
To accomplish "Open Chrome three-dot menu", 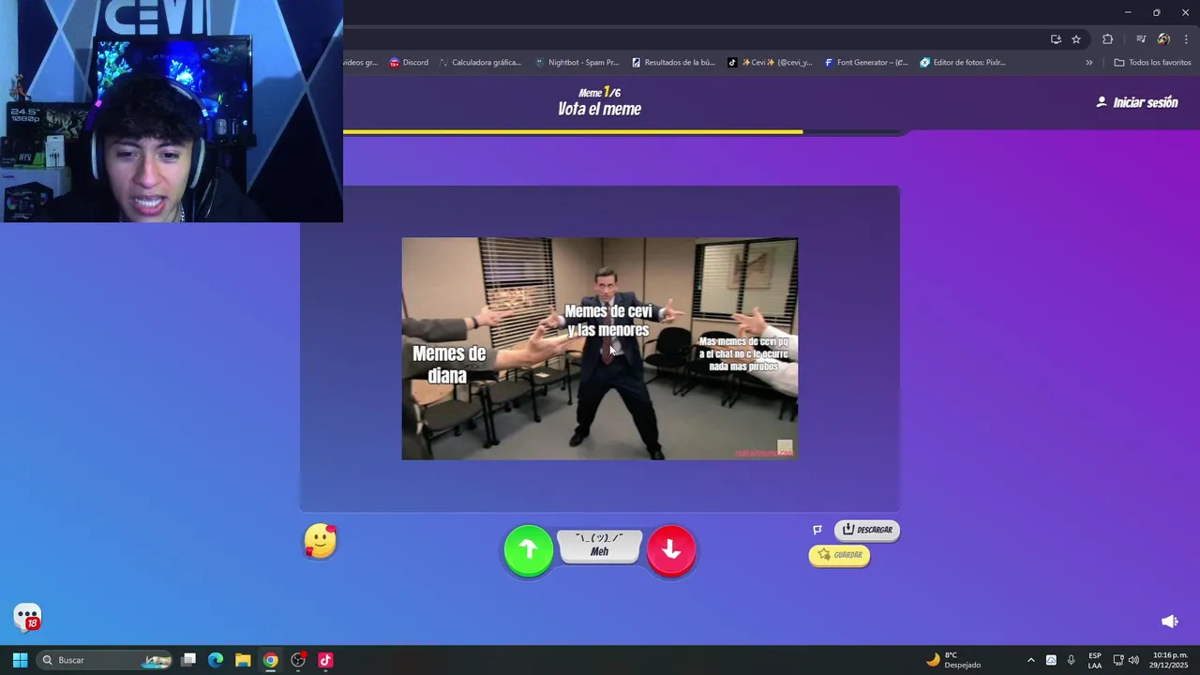I will pyautogui.click(x=1187, y=39).
